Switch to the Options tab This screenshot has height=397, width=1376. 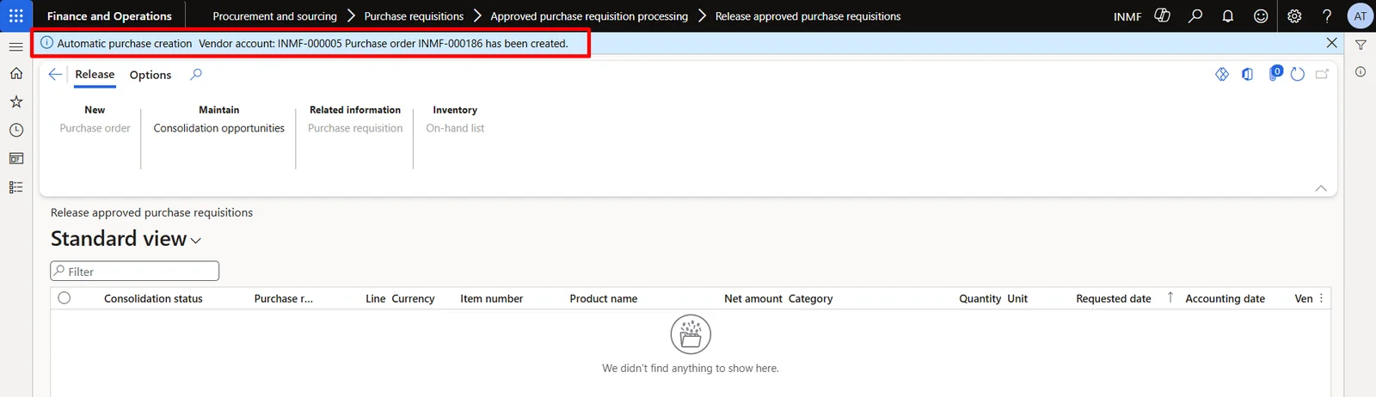[x=150, y=75]
